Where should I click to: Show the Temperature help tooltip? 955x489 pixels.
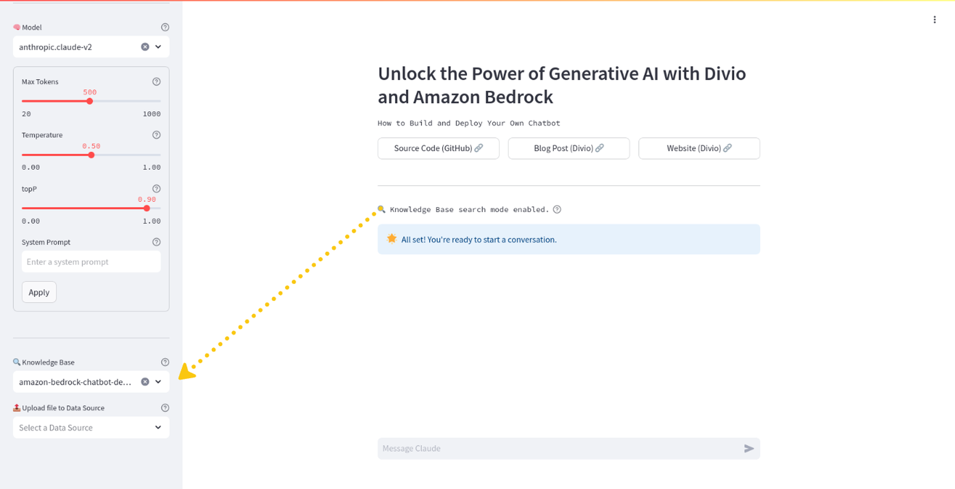click(x=156, y=135)
